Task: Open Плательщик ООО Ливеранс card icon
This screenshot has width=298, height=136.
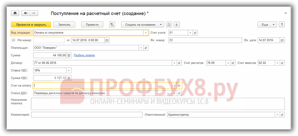Action: (x=146, y=48)
